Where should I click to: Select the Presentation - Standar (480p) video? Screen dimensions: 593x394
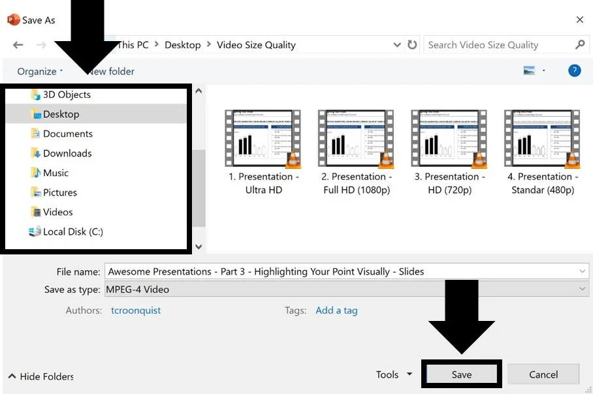pos(542,153)
